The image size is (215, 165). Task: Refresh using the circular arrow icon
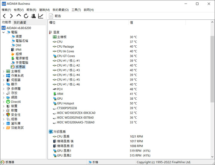coord(26,16)
